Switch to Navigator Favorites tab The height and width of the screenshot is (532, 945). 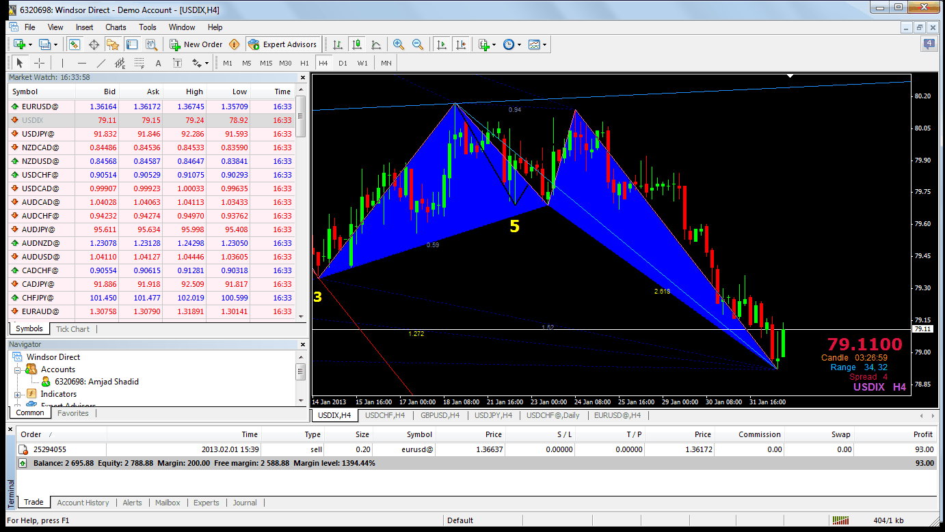click(x=73, y=413)
